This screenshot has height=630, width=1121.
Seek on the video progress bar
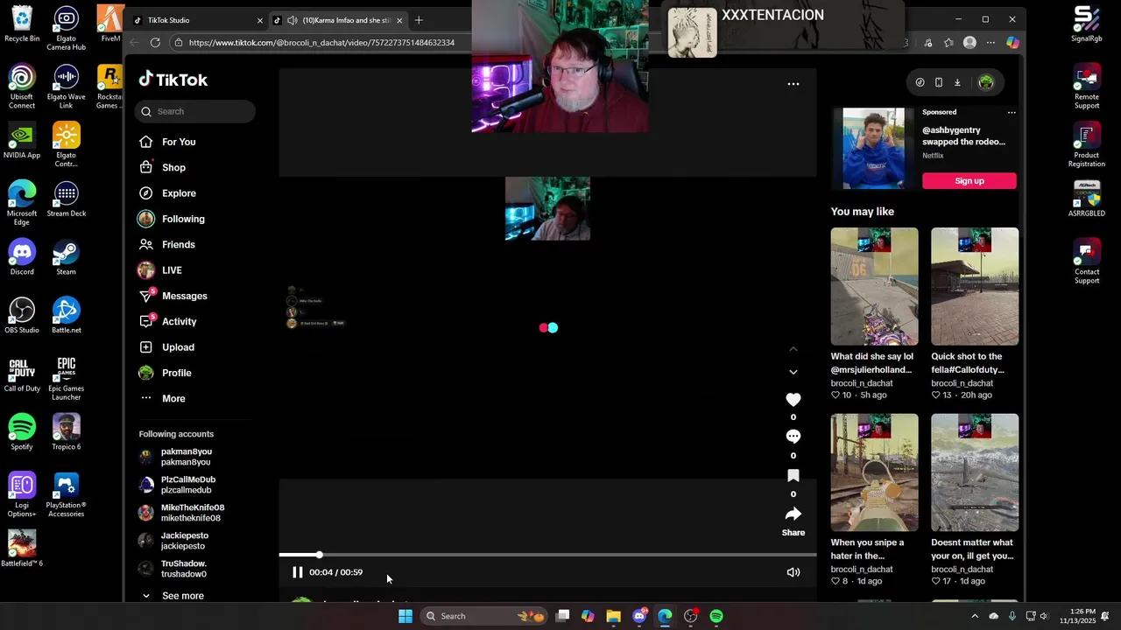[547, 555]
